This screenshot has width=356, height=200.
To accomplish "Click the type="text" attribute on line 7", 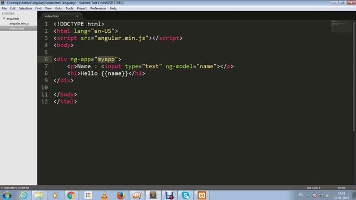I will click(x=144, y=67).
